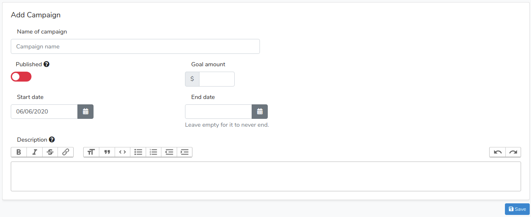Insert a block quote in description
The width and height of the screenshot is (531, 217).
pos(107,152)
